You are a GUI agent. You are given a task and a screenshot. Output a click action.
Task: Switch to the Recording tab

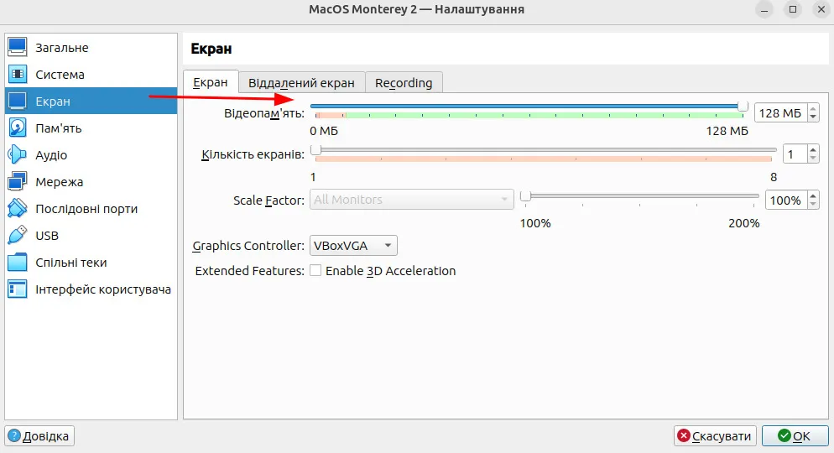coord(404,83)
